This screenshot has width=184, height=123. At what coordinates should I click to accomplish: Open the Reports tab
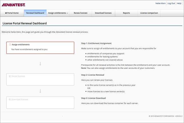[x=126, y=13]
